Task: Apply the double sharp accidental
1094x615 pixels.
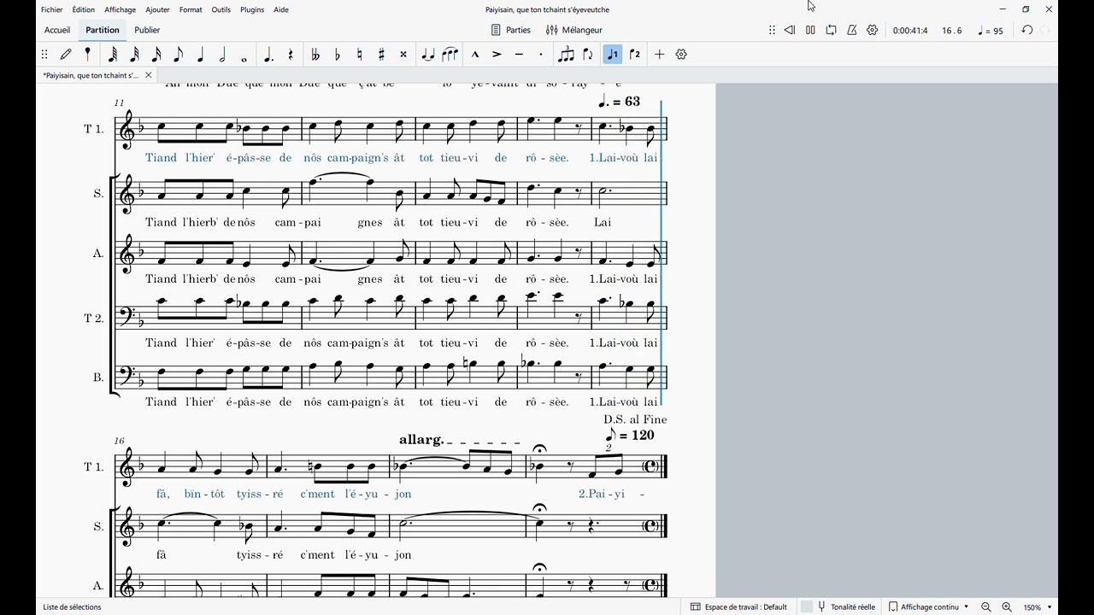Action: coord(403,54)
